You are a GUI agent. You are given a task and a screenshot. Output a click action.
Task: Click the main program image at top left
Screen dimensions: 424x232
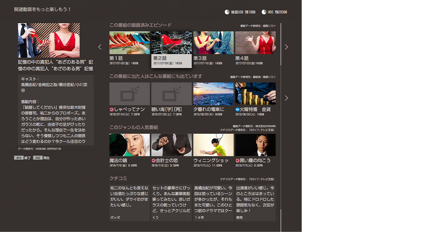(49, 40)
